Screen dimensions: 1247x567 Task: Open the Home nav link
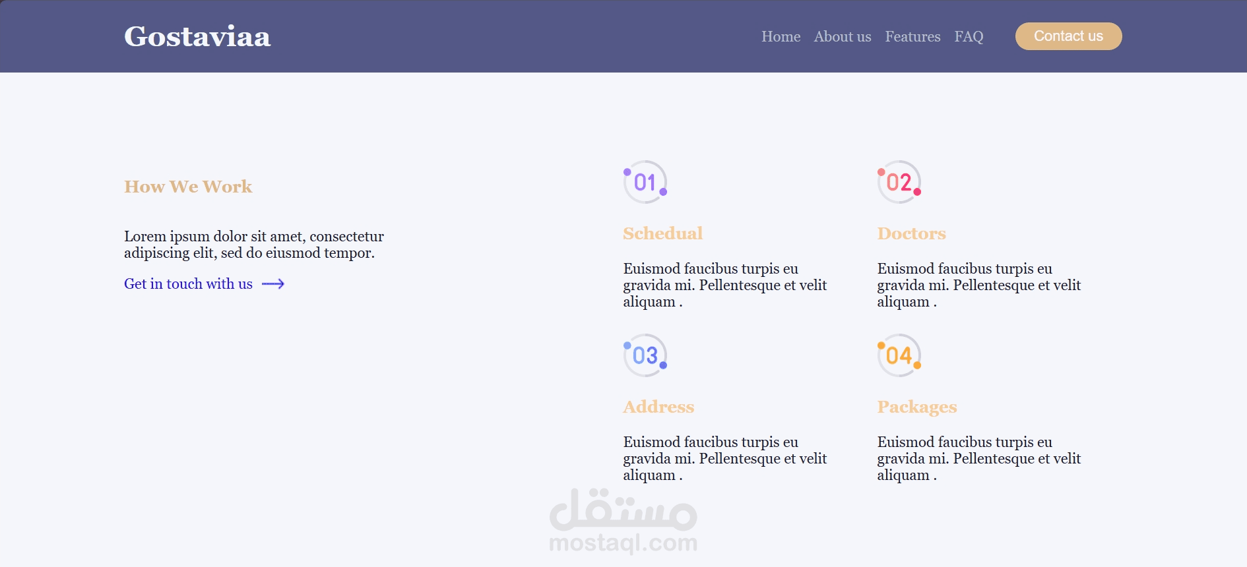click(781, 37)
